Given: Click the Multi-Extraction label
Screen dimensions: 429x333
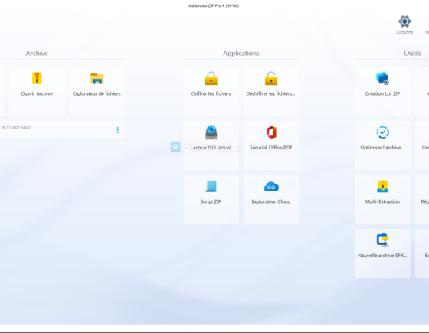Looking at the screenshot, I should [382, 201].
